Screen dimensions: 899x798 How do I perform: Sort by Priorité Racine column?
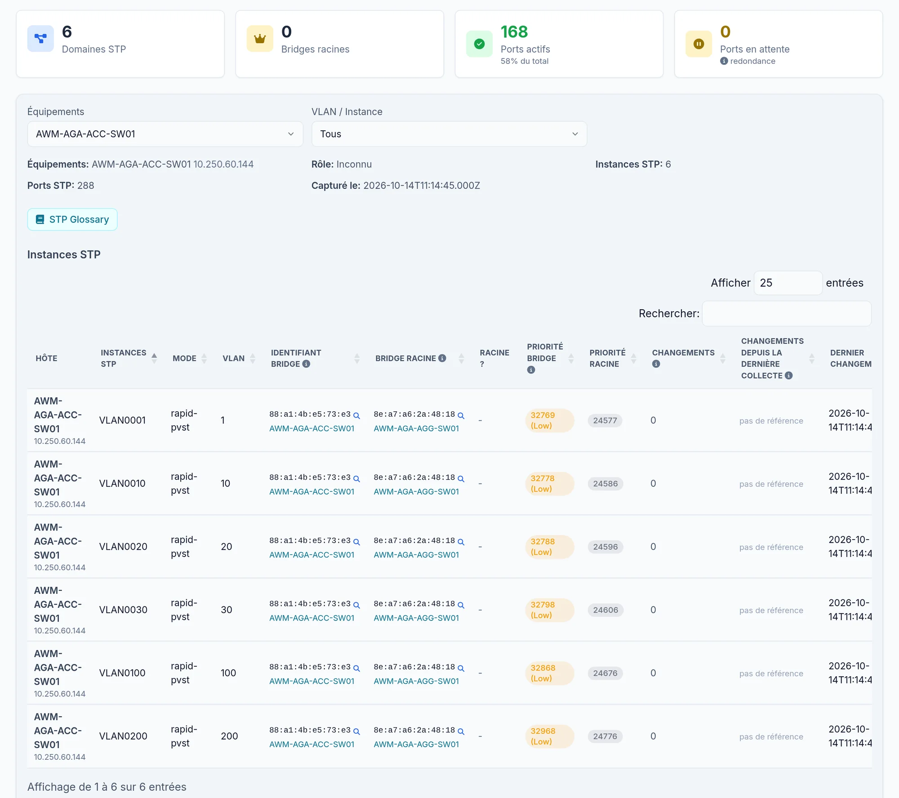tap(633, 358)
